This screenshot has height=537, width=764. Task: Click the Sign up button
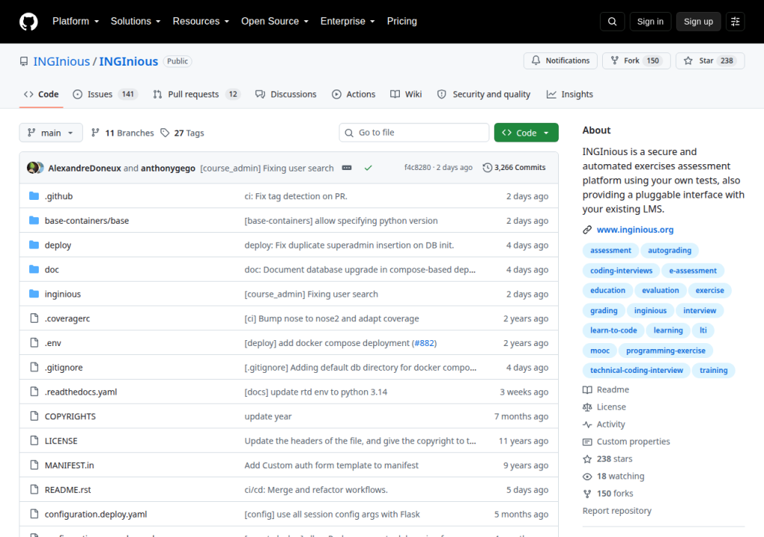[x=698, y=22]
